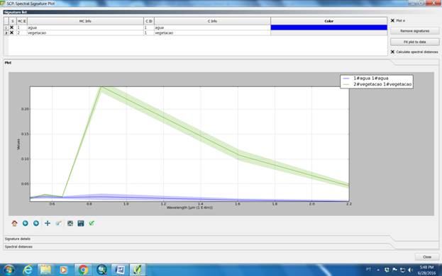Open the configure subplots tool
Image resolution: width=442 pixels, height=276 pixels.
[x=70, y=223]
